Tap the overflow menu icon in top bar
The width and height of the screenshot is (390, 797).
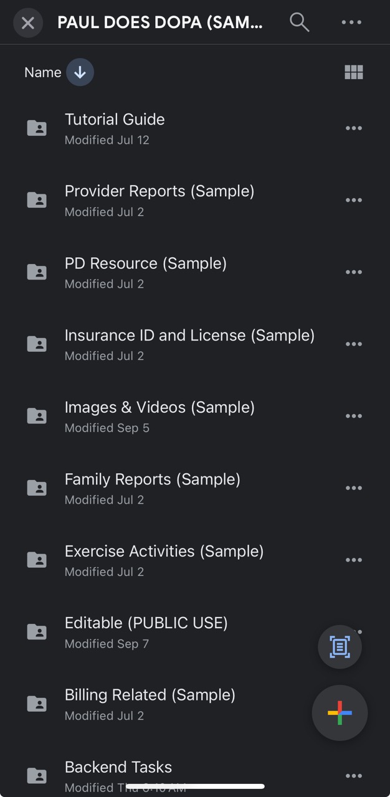351,22
